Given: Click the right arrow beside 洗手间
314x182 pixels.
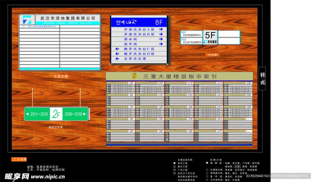Looking at the screenshot, I should pos(161,44).
